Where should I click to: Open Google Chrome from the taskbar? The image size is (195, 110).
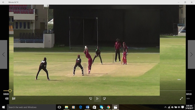(x=108, y=107)
